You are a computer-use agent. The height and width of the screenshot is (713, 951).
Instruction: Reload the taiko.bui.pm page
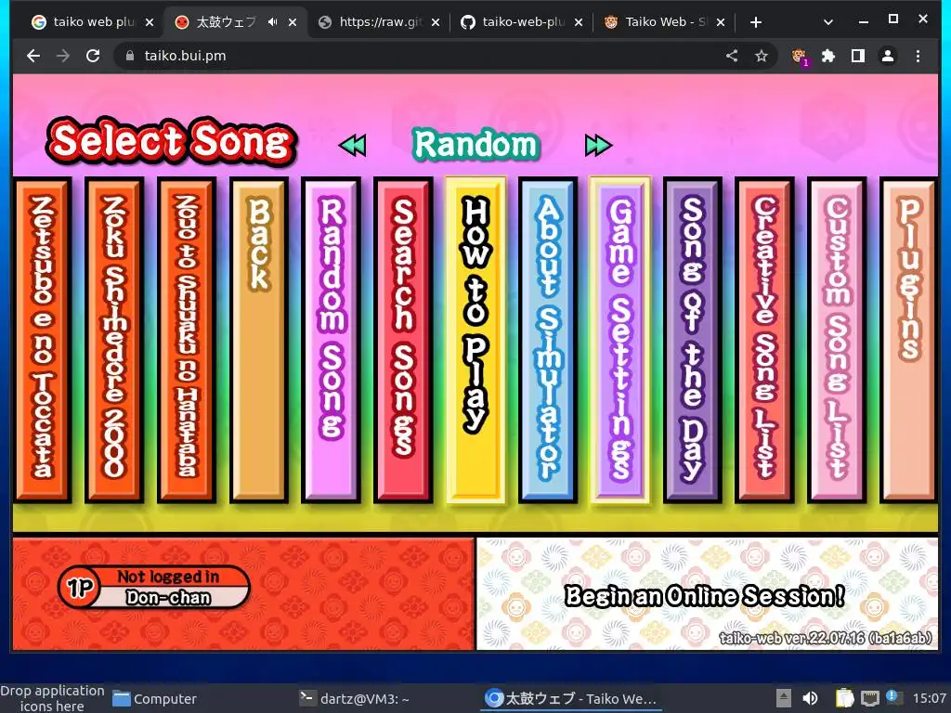(x=93, y=56)
